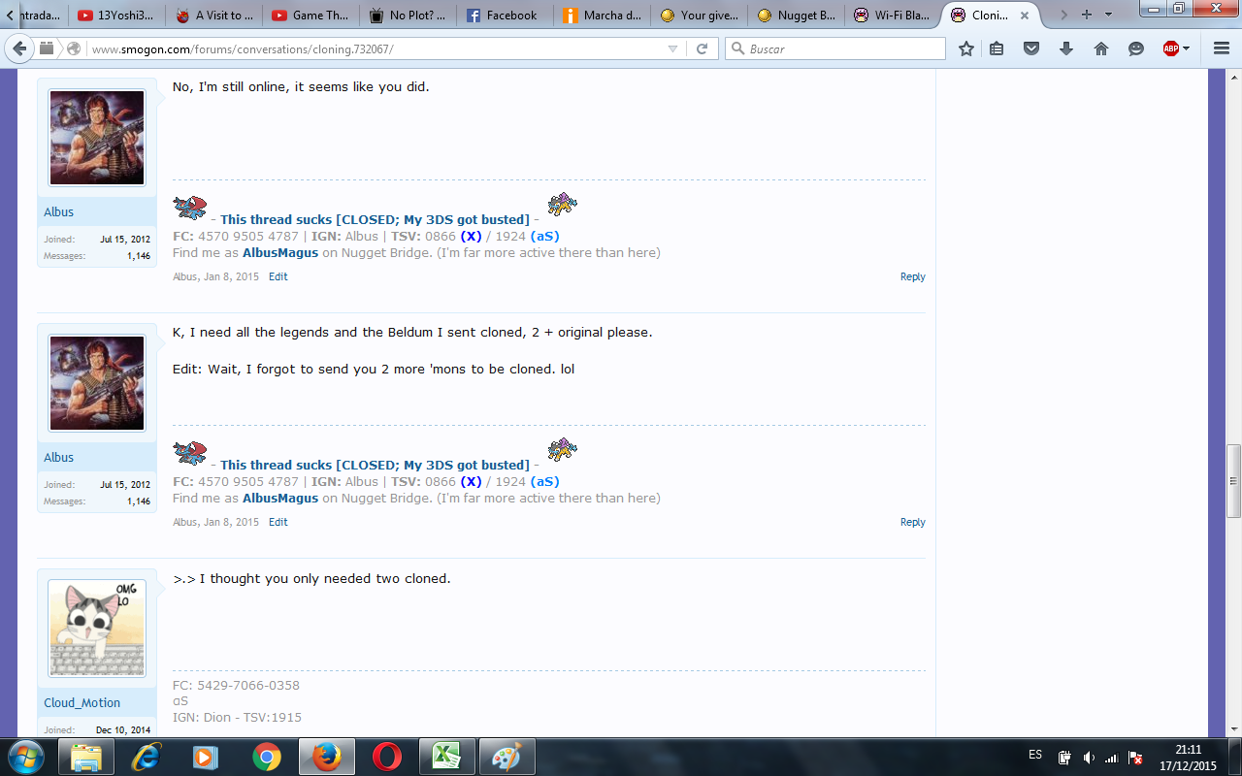Launch Google Chrome from taskbar
Screen dimensions: 1242x776
click(267, 756)
